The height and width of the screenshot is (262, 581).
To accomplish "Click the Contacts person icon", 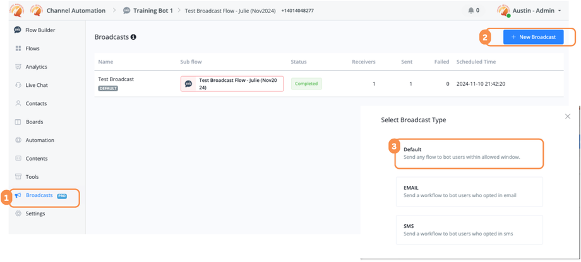I will tap(18, 103).
